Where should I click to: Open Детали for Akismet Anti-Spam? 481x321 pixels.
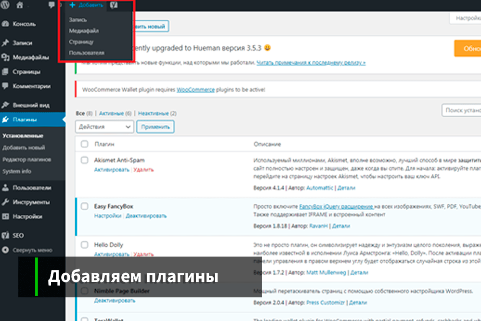click(x=346, y=188)
